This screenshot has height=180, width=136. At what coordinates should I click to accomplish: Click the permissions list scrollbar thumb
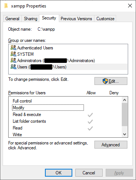(x=124, y=115)
